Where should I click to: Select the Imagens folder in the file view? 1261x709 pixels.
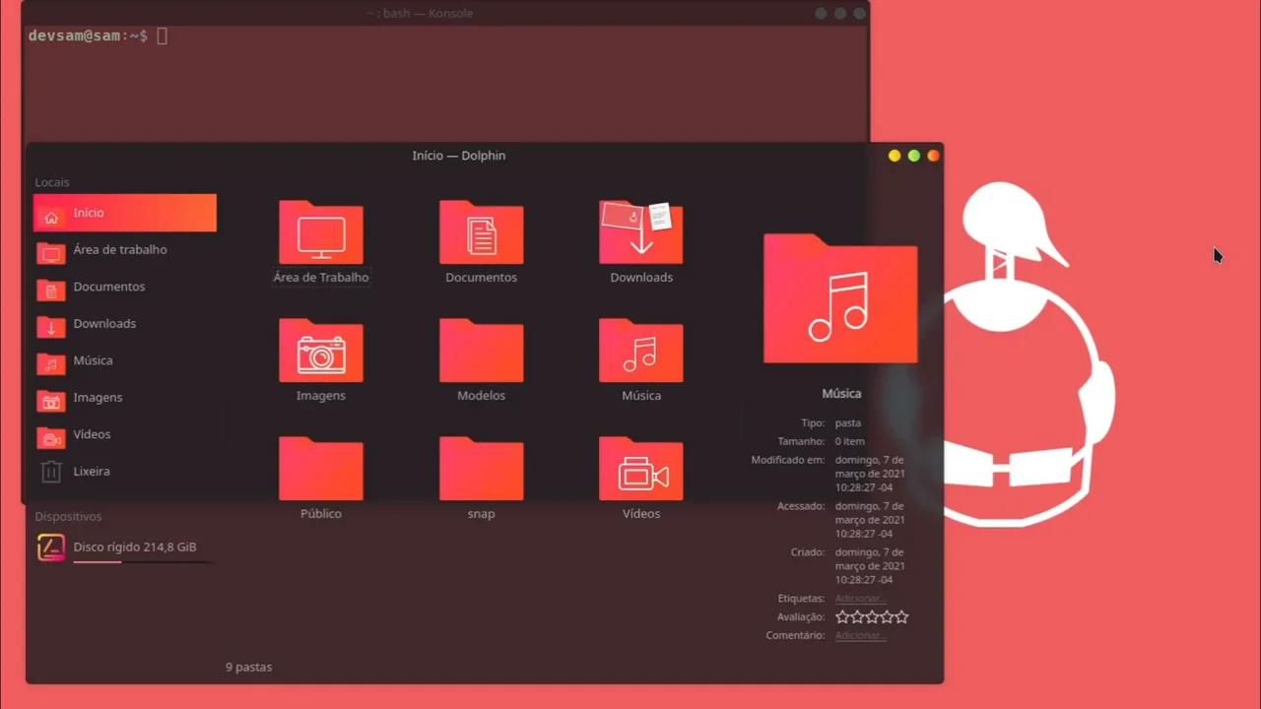tap(321, 360)
